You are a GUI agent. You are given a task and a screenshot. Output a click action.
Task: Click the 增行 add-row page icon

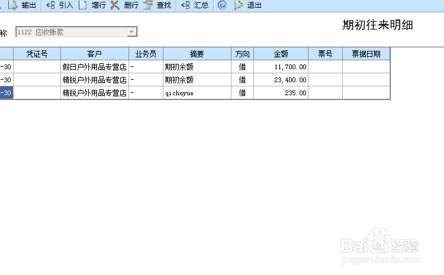coord(82,5)
